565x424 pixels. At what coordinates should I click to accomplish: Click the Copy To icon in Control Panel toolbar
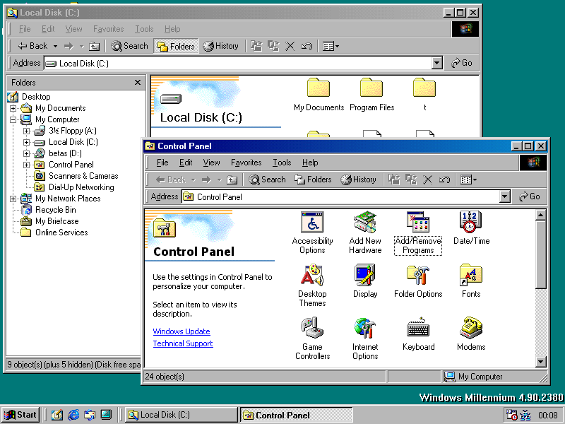coord(411,179)
